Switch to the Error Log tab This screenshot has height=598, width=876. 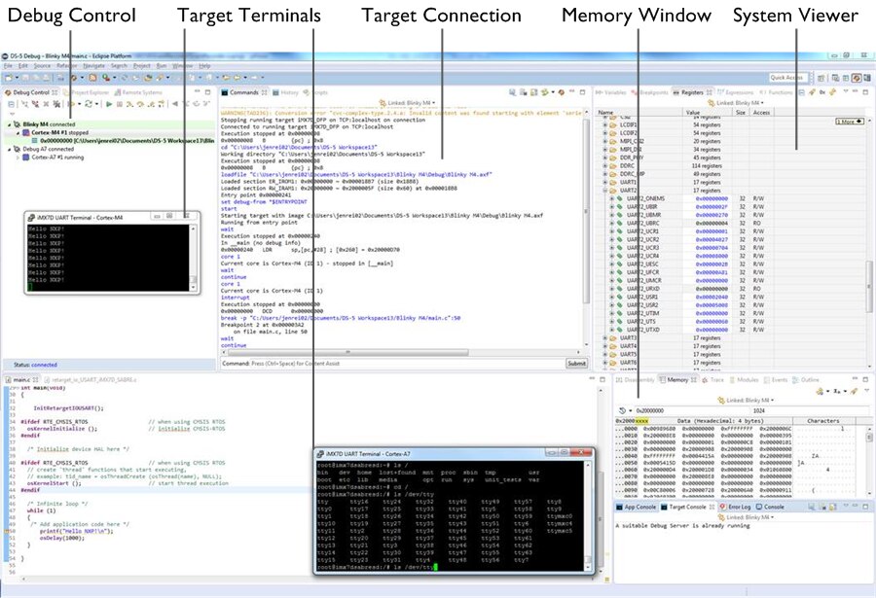point(735,507)
